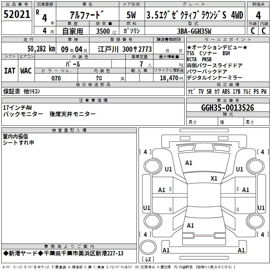Click the デジタルインナーミラー sales point

(214, 78)
